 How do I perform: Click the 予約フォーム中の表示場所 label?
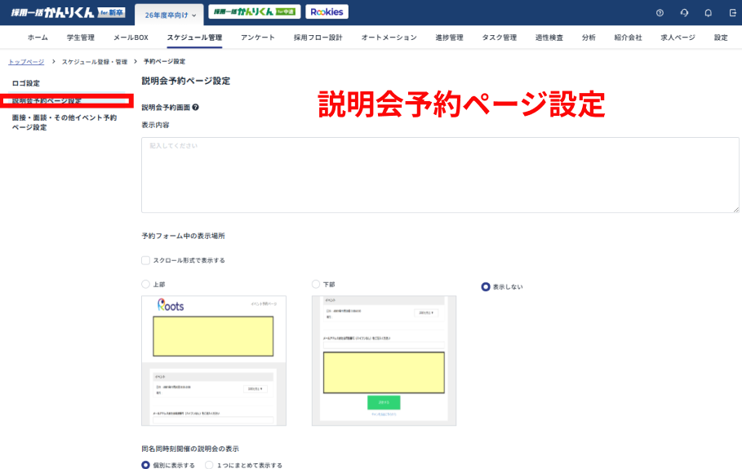pyautogui.click(x=183, y=236)
